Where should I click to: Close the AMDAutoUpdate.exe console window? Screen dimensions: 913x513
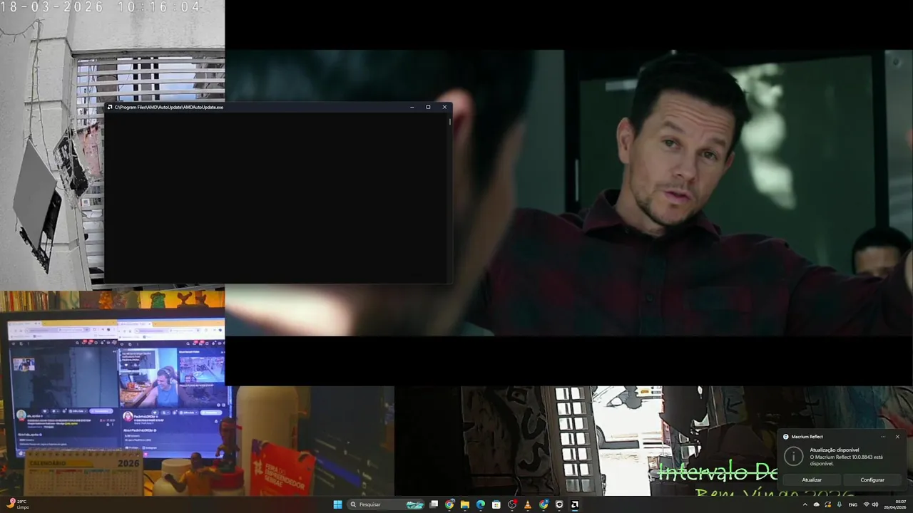pos(444,107)
